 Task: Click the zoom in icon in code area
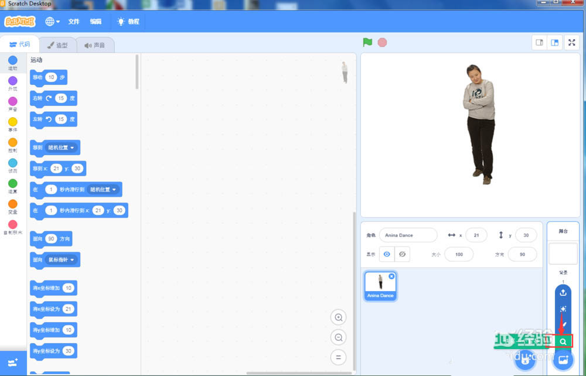click(339, 317)
